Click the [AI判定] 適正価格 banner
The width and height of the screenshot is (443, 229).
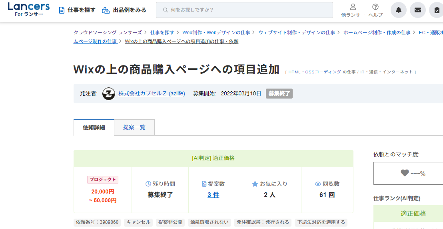pyautogui.click(x=214, y=158)
